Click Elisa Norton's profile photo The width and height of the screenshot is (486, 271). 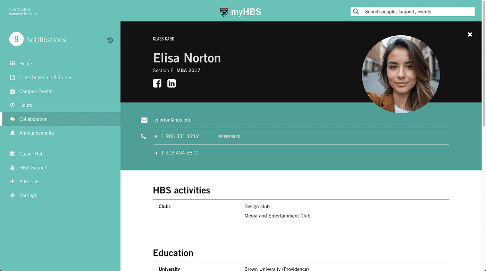401,73
